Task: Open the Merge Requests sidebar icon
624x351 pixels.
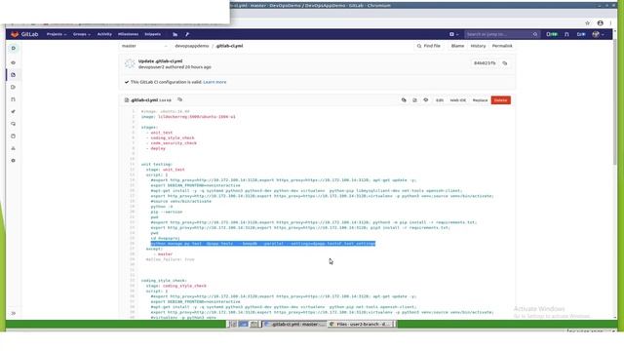Action: pos(13,99)
